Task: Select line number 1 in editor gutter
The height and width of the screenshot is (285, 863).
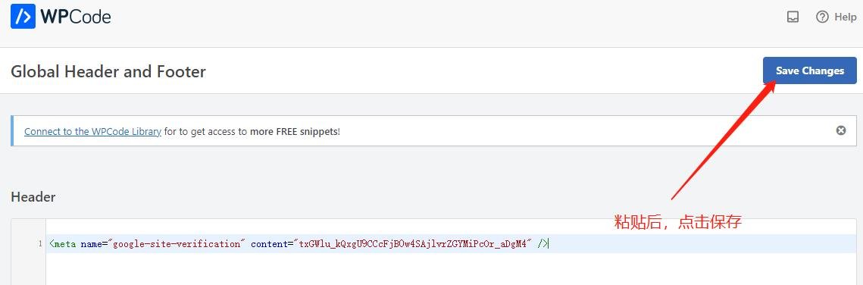Action: [40, 244]
